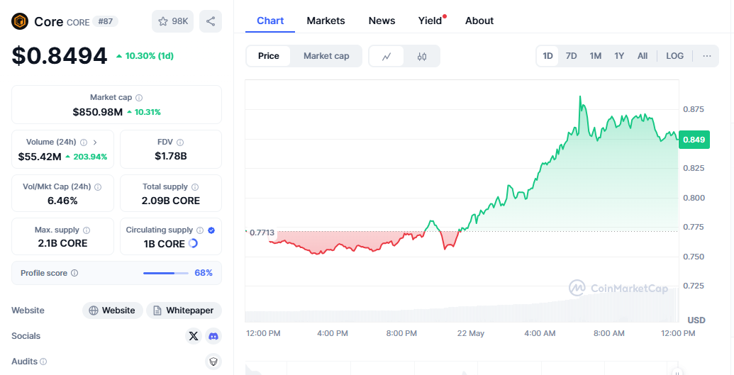Switch to the About tab

click(479, 21)
